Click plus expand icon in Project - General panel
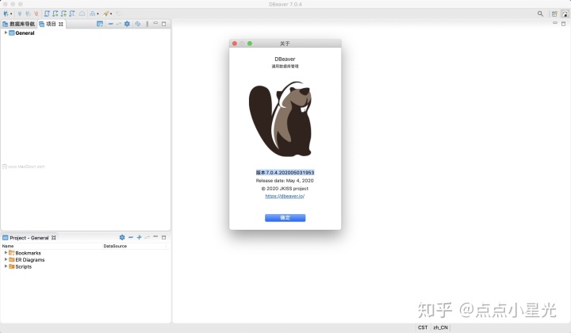The width and height of the screenshot is (571, 333). click(x=139, y=237)
